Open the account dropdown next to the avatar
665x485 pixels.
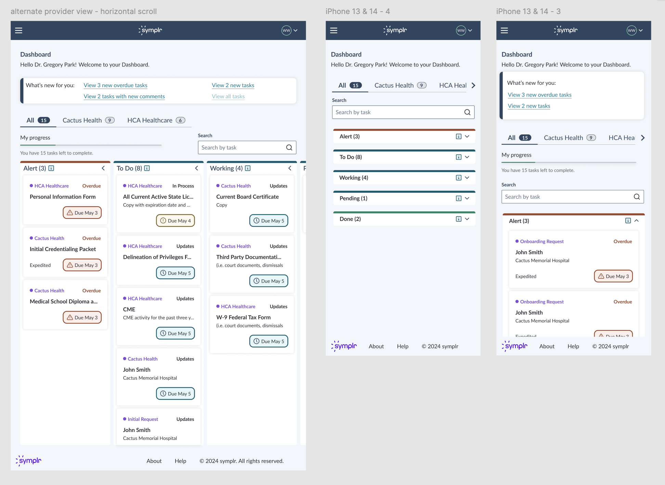296,30
